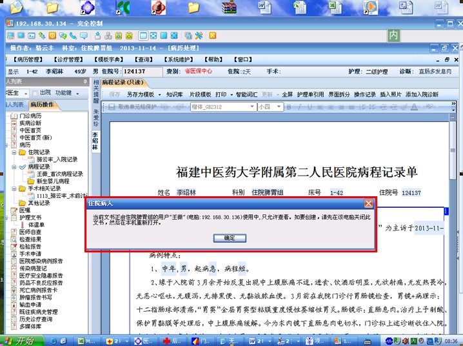Open the 医生 dropdown in patient panel
The image size is (463, 346).
26,94
